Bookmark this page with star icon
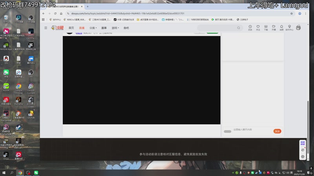This screenshot has width=314, height=176. tap(292, 14)
